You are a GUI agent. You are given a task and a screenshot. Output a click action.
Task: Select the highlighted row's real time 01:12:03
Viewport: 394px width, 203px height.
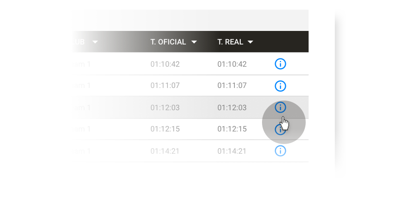tap(232, 108)
